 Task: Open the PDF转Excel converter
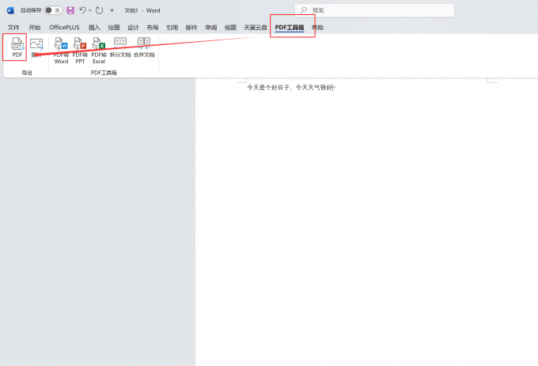pyautogui.click(x=99, y=51)
